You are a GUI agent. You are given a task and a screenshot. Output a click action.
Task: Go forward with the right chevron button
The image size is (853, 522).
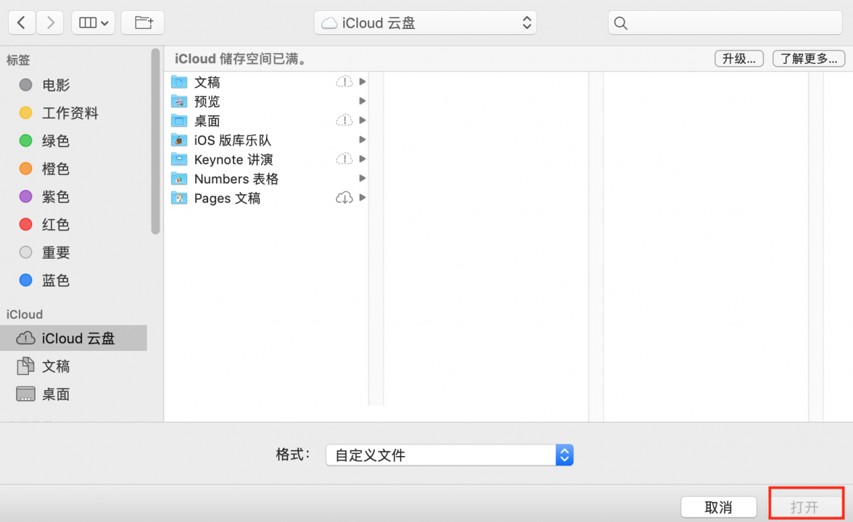point(51,22)
